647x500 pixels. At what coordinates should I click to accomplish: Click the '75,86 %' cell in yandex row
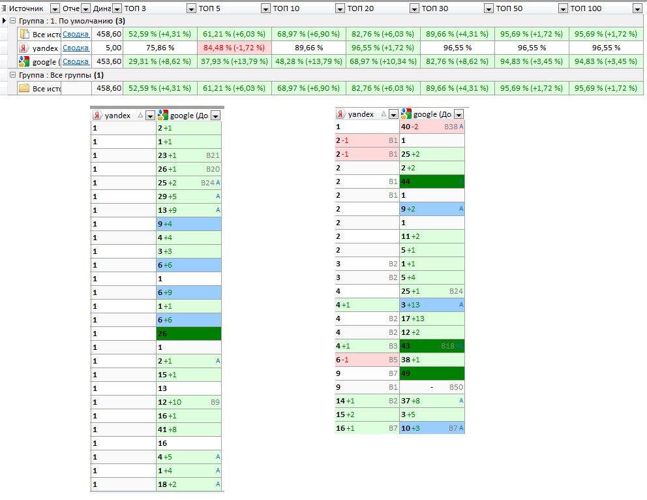[x=160, y=48]
